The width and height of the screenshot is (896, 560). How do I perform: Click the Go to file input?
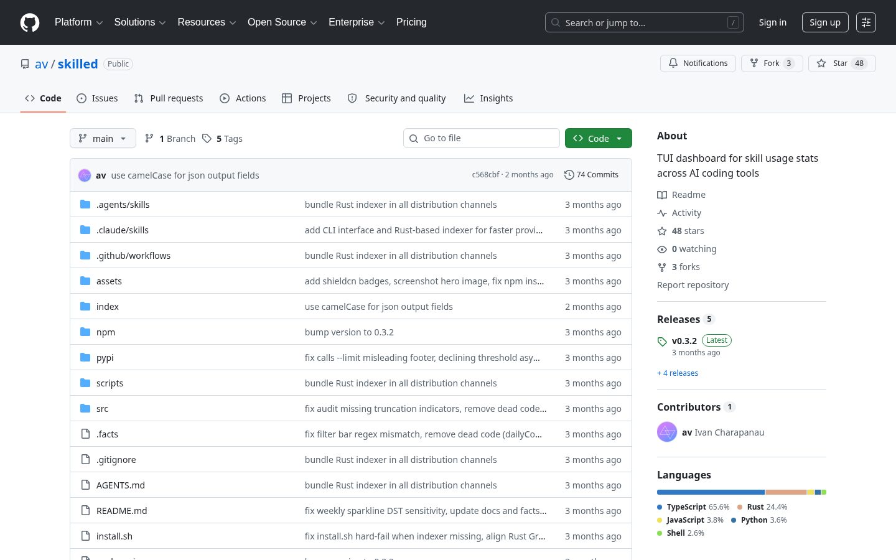(x=482, y=138)
